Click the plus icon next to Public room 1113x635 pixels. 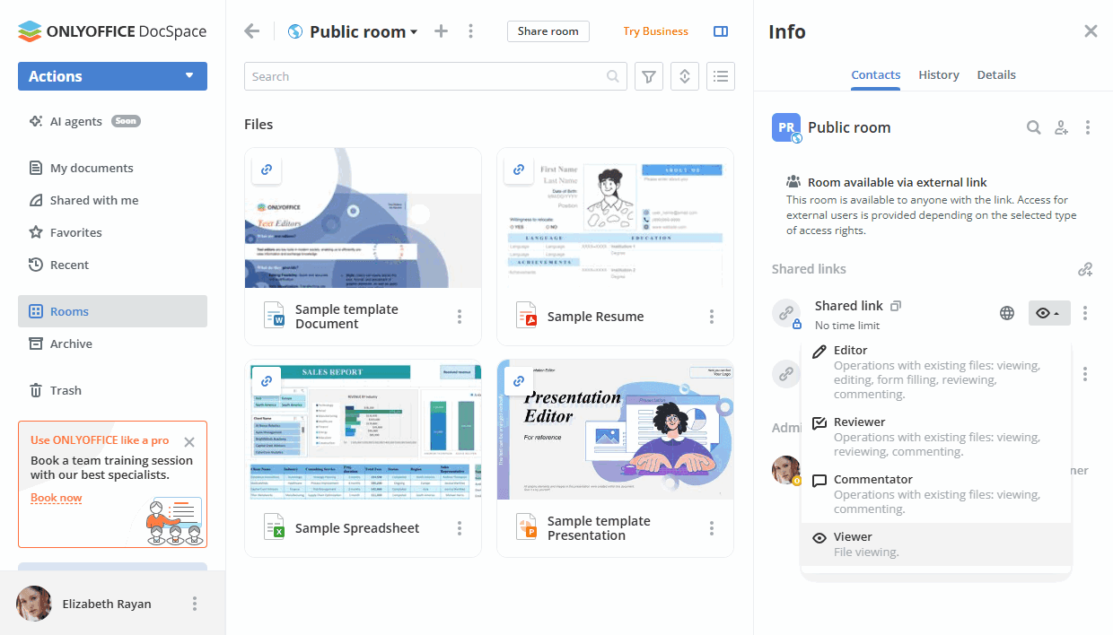[441, 31]
